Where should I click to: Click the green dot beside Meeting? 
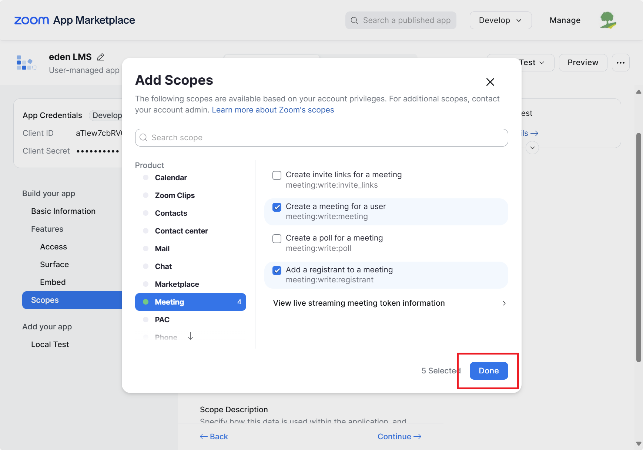tap(146, 302)
